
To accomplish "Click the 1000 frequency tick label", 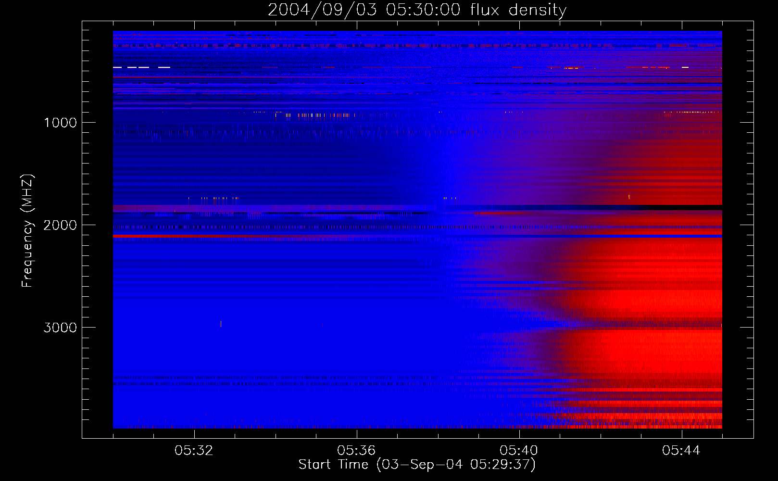I will pos(60,123).
